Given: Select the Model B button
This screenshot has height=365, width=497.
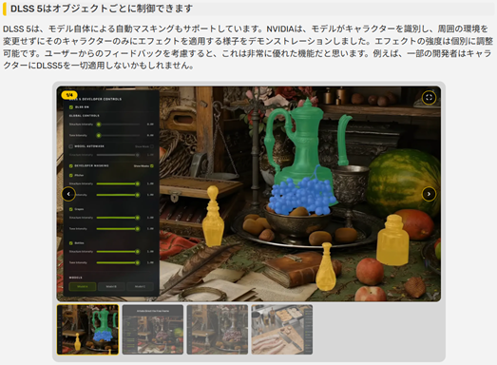Looking at the screenshot, I should 111,287.
